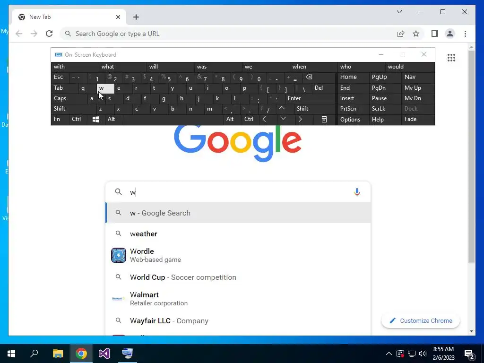Screen dimensions: 484x363
Task: Show hidden system tray icons
Action: (389, 354)
